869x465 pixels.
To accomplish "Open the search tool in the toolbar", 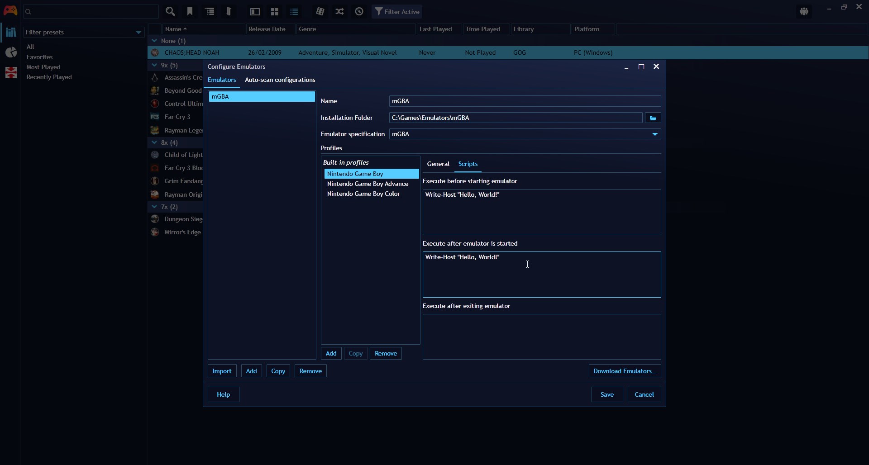I will click(x=171, y=11).
